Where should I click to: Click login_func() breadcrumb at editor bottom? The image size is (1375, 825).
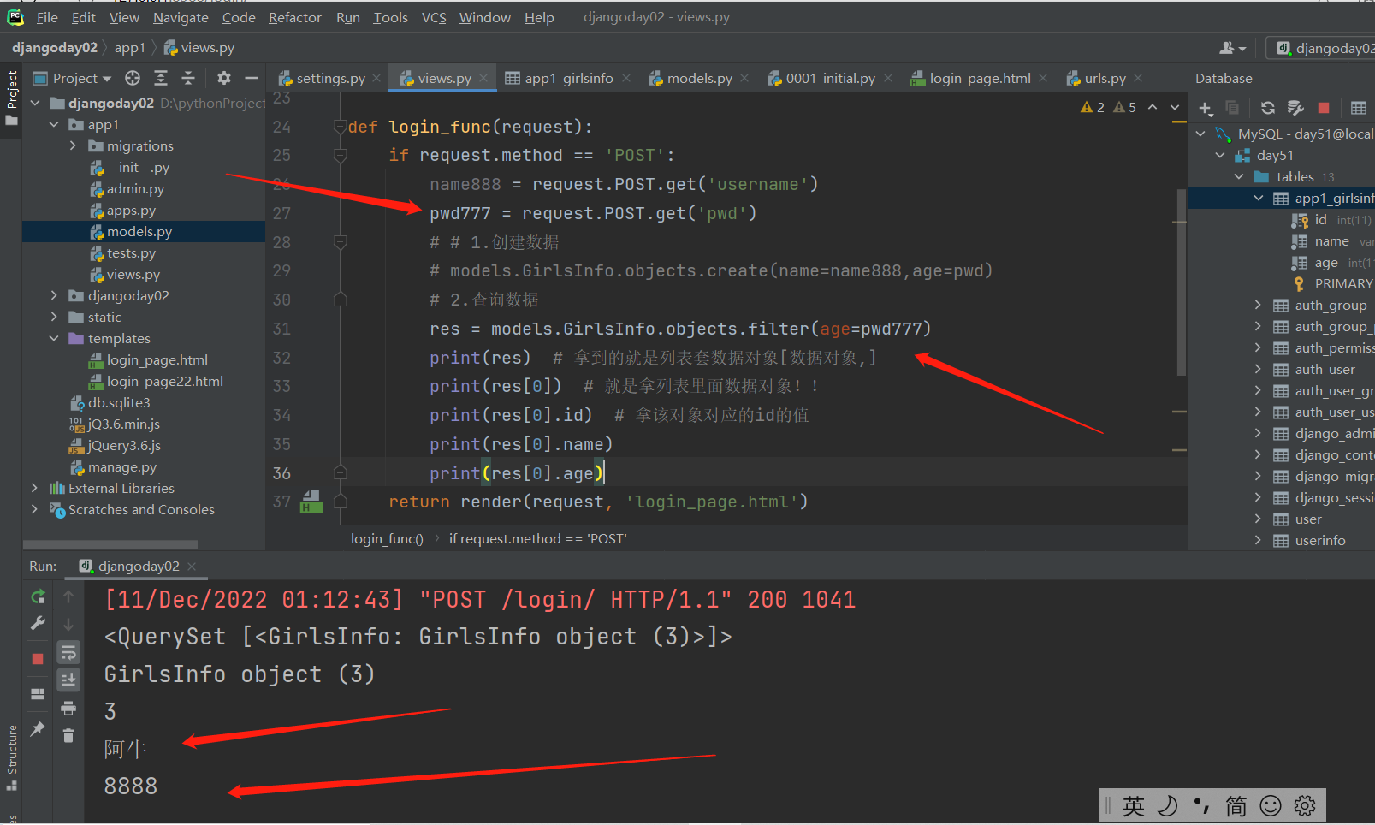pos(387,539)
